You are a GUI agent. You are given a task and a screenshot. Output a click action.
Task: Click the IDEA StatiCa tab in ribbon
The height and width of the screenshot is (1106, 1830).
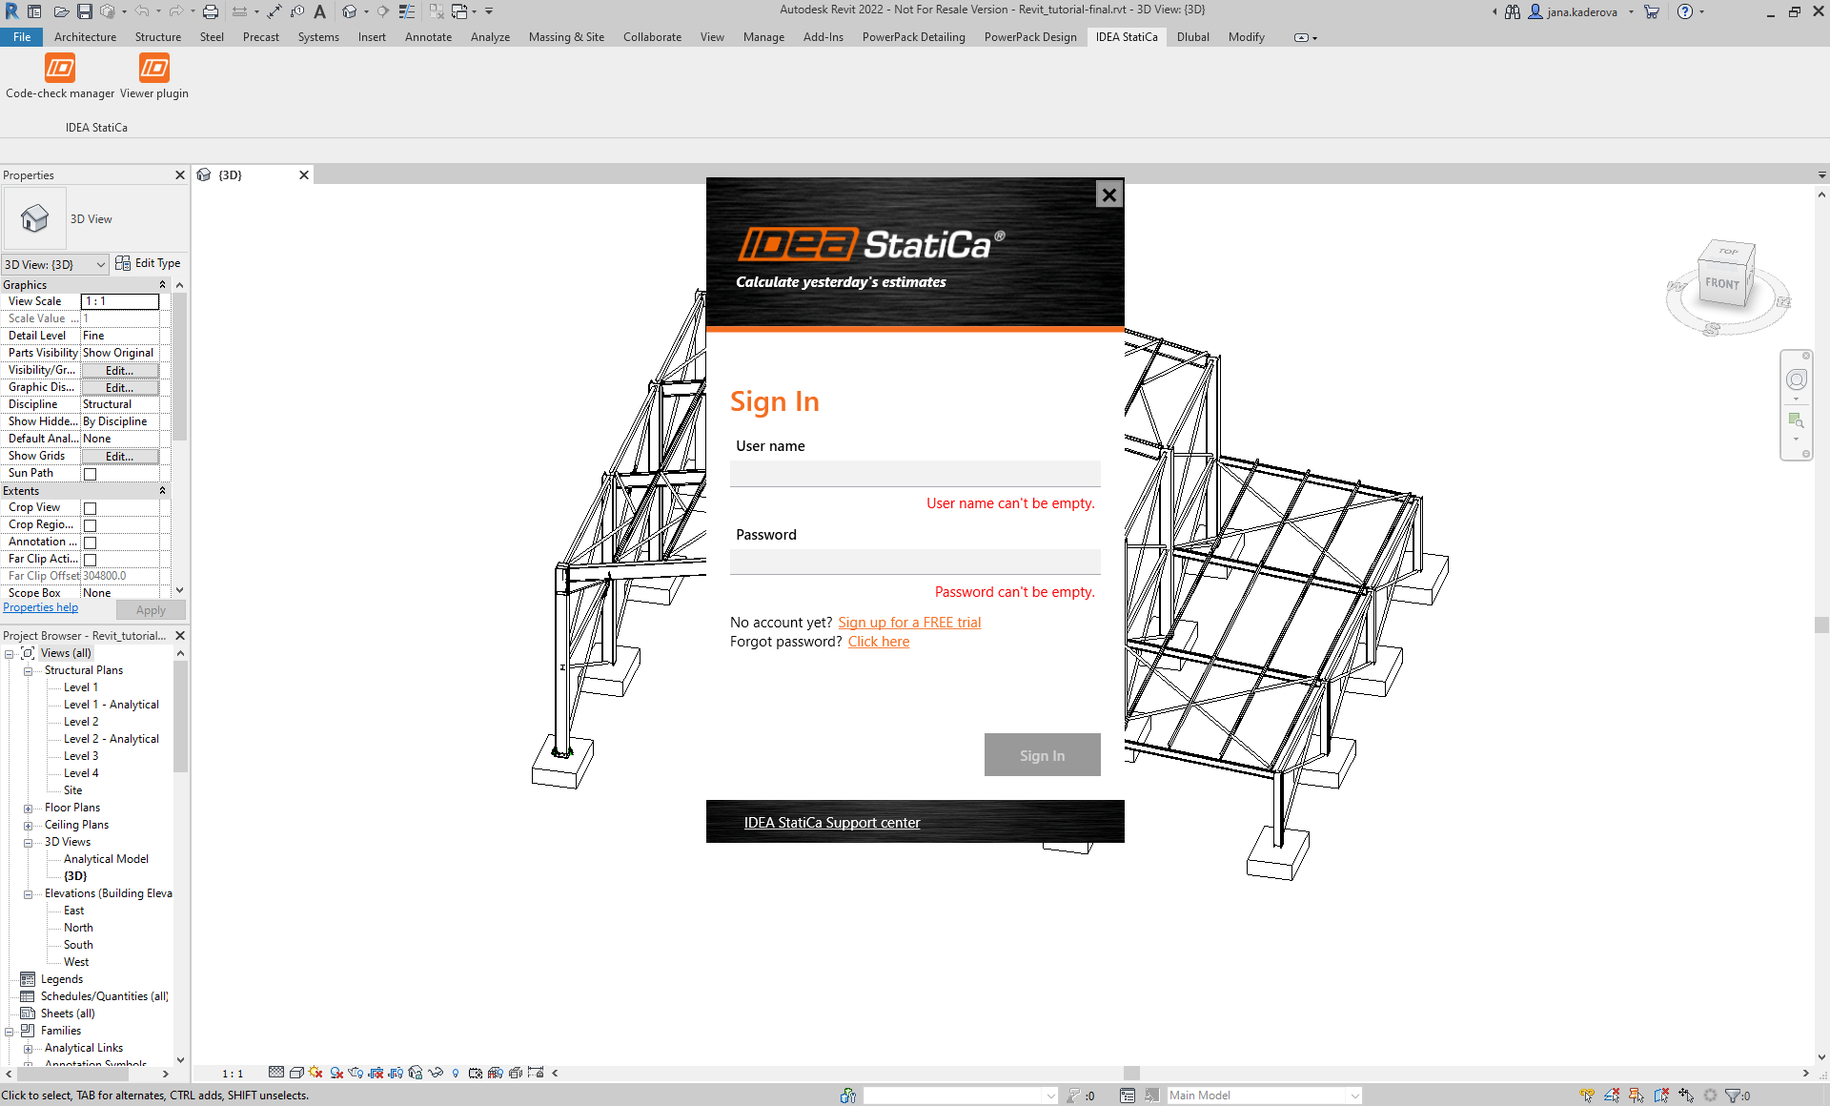tap(1127, 36)
